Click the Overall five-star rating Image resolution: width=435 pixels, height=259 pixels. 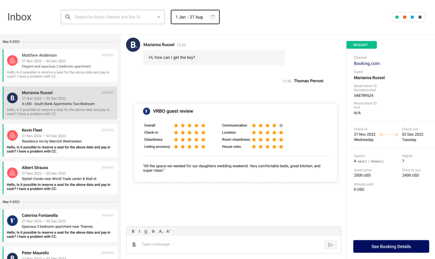click(189, 125)
